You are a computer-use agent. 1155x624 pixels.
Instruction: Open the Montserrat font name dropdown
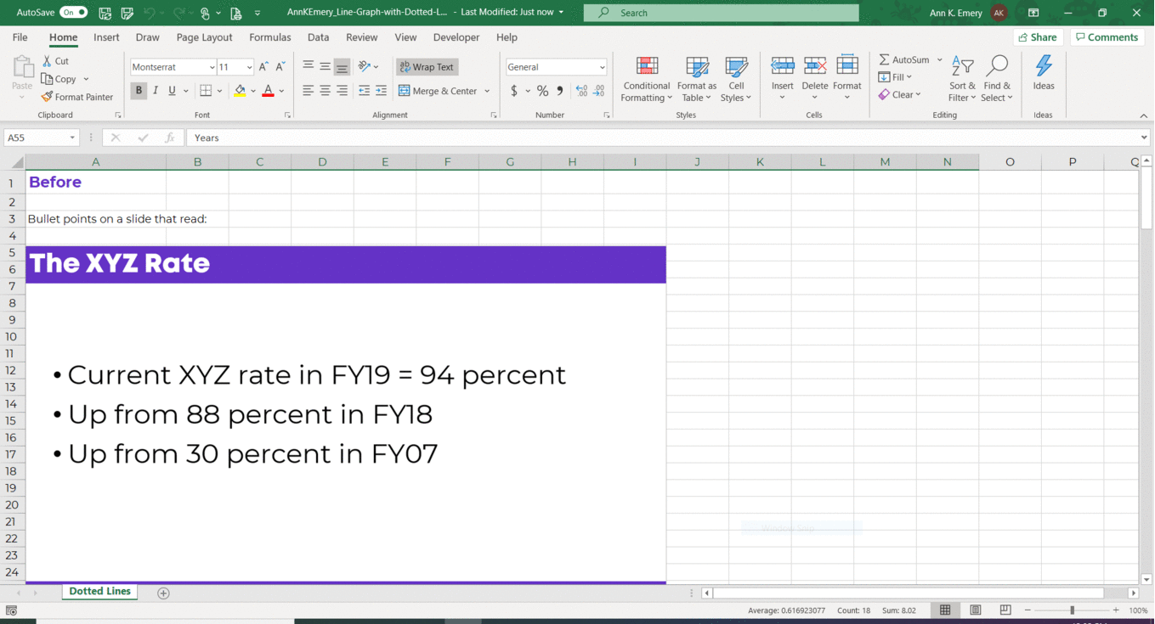pos(211,66)
